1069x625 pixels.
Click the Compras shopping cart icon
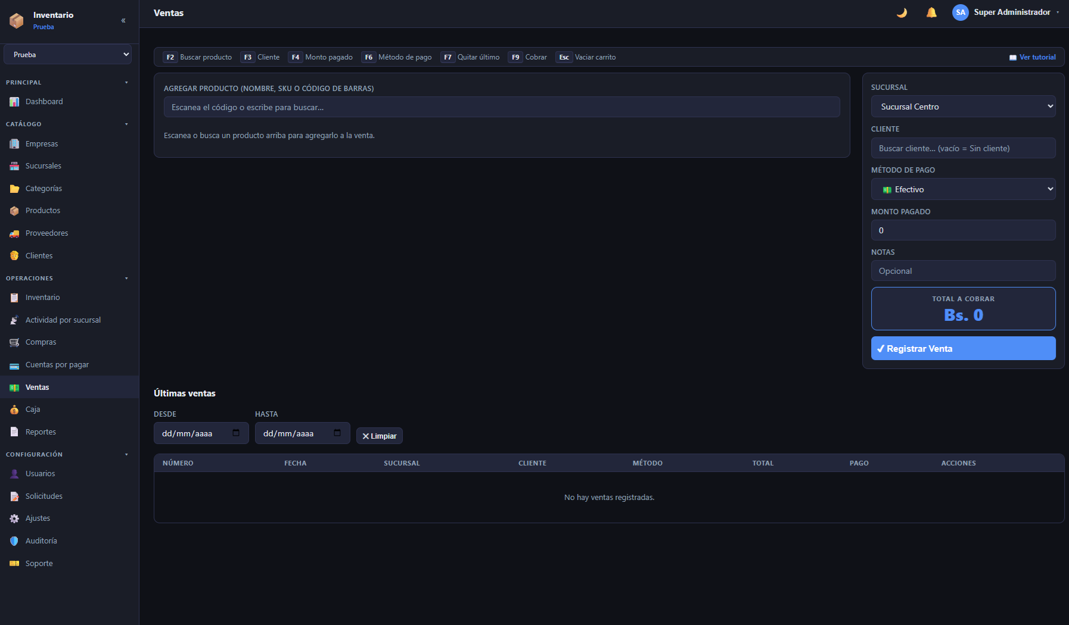14,342
